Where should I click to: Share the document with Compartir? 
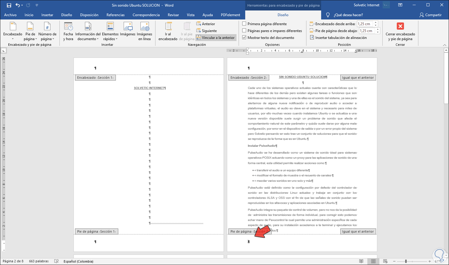pyautogui.click(x=431, y=15)
